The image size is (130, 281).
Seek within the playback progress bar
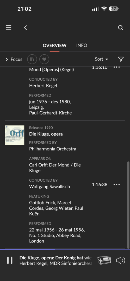point(65,249)
